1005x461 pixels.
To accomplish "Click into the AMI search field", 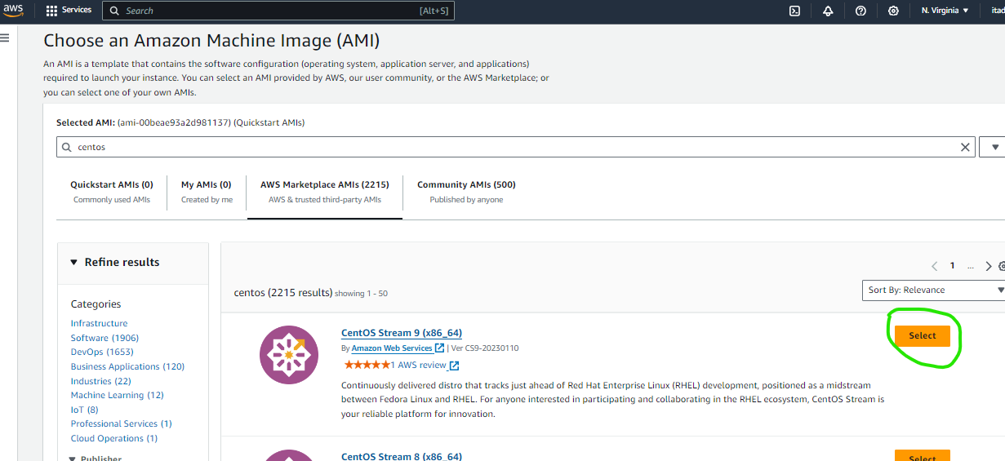I will (x=514, y=148).
